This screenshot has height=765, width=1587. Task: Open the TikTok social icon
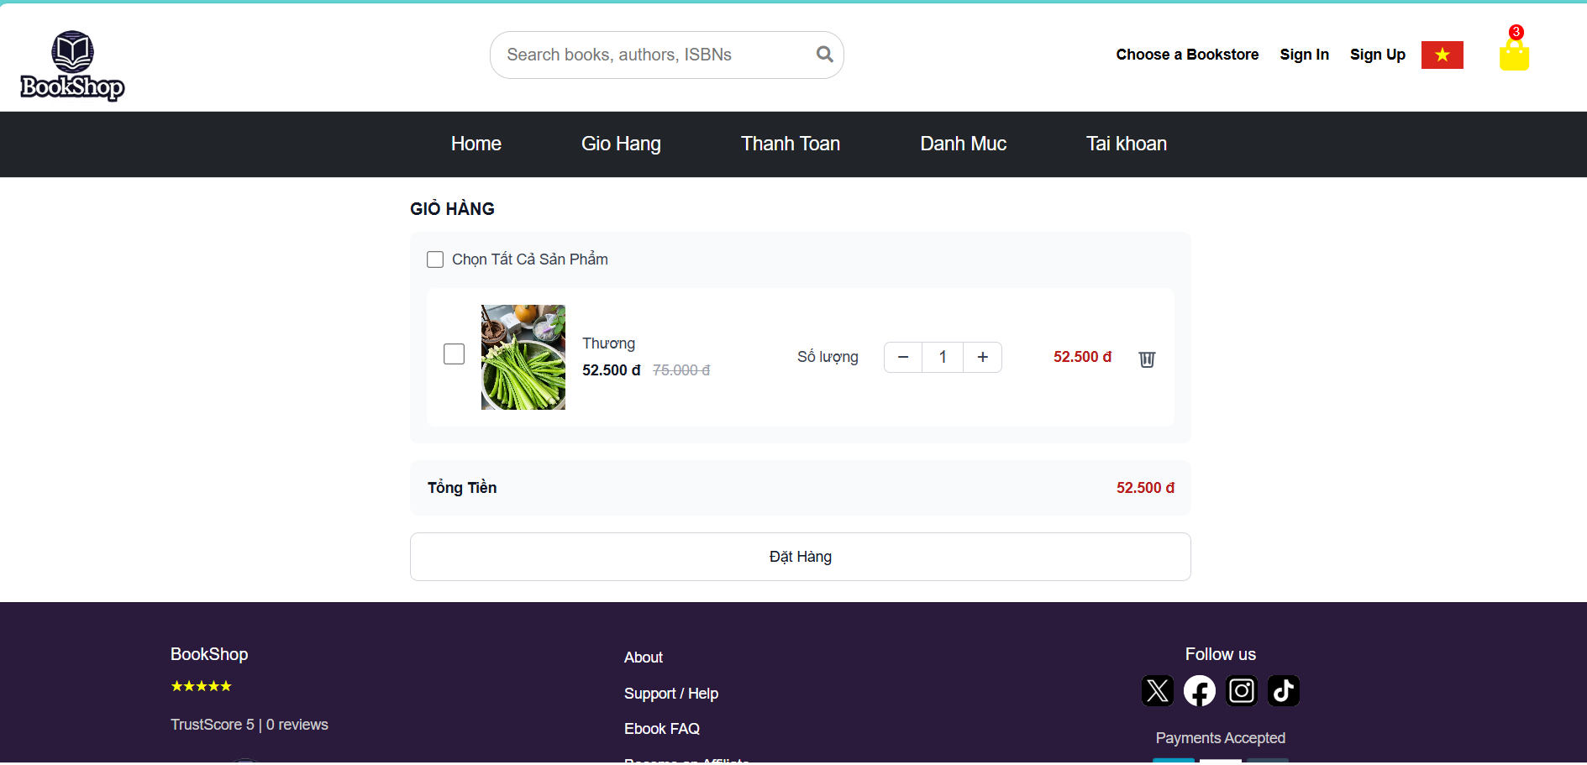pos(1283,690)
